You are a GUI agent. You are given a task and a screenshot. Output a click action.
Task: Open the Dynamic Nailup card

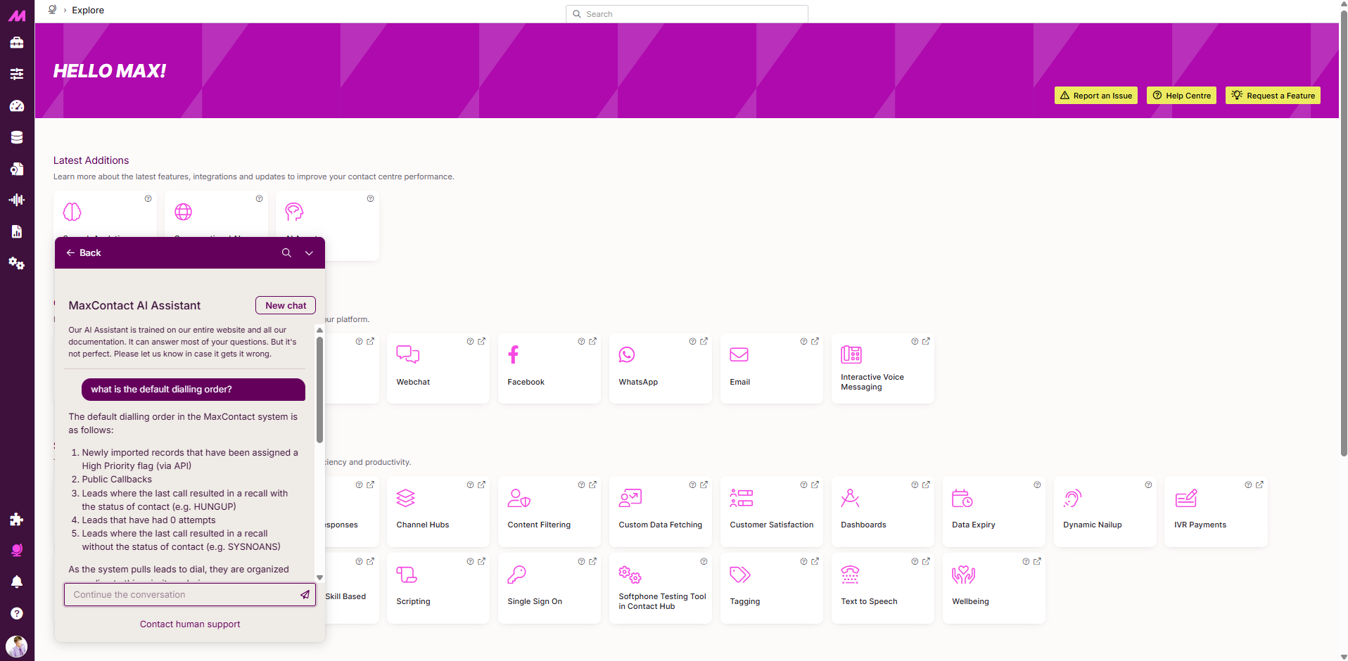(1105, 511)
